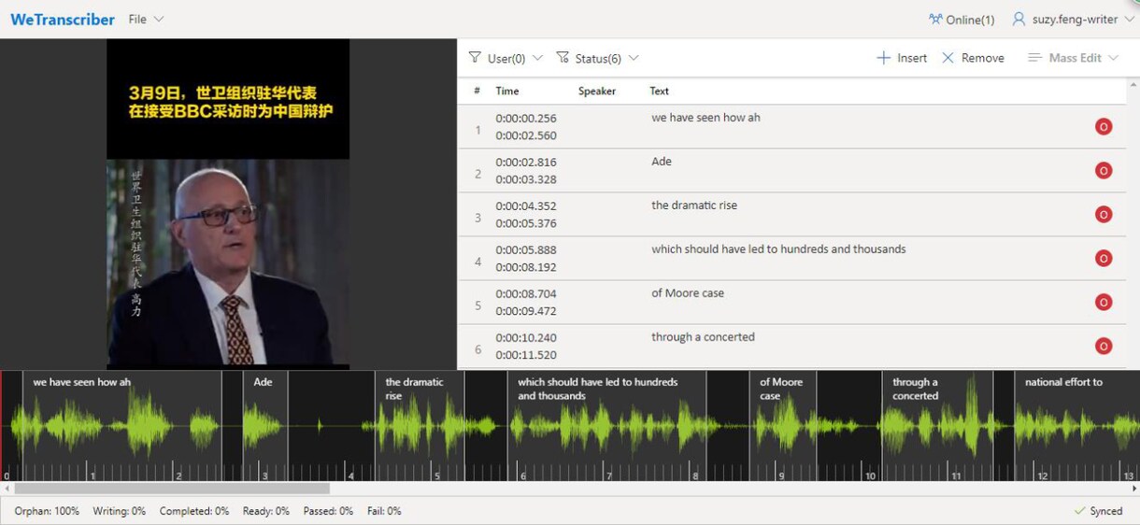Screen dimensions: 1140x525
Task: Click the scrollbar right arrow under the waveform
Action: 1133,489
